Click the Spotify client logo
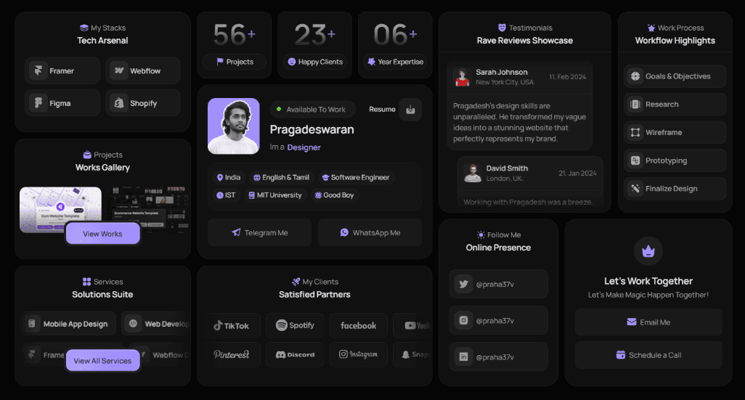 pyautogui.click(x=295, y=325)
